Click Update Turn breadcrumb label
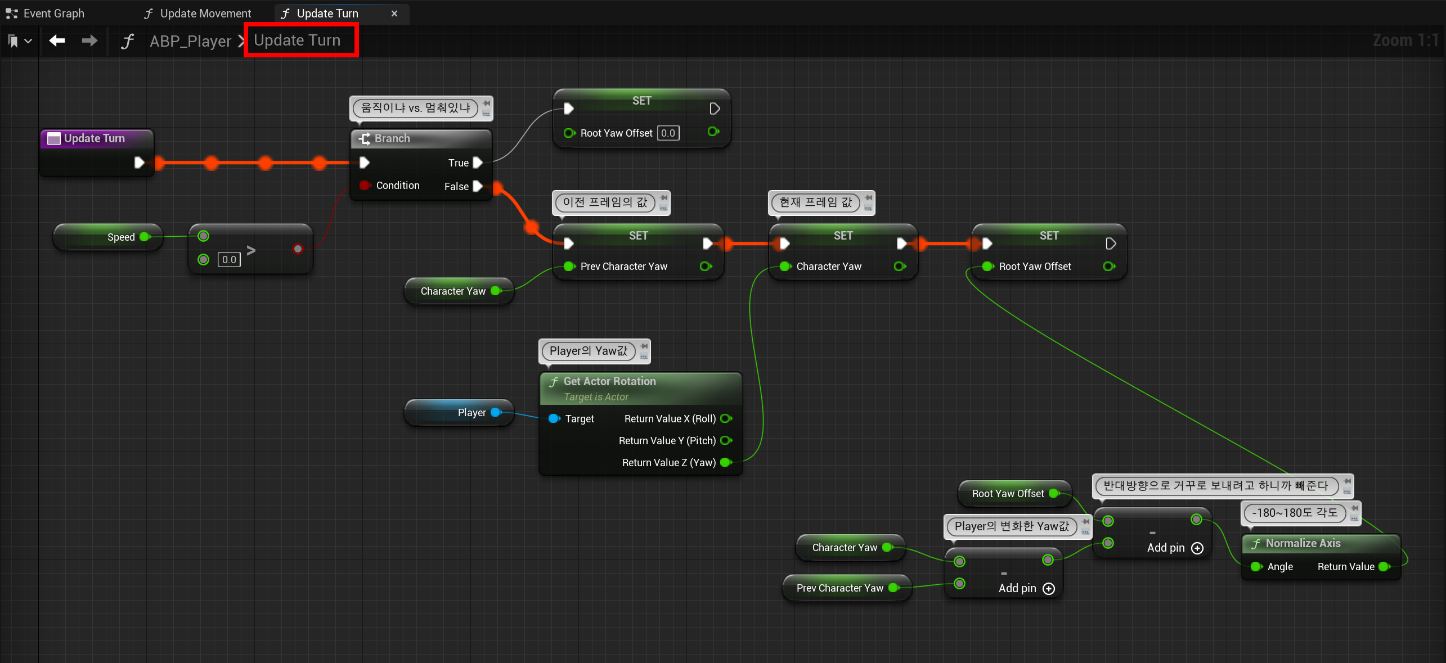The height and width of the screenshot is (663, 1446). [x=297, y=40]
